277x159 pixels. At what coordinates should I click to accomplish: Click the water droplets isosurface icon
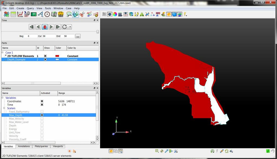point(75,14)
